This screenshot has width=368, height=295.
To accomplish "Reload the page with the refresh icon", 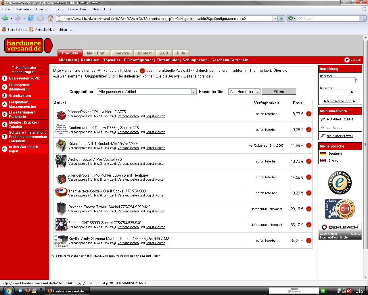I will 31,18.
